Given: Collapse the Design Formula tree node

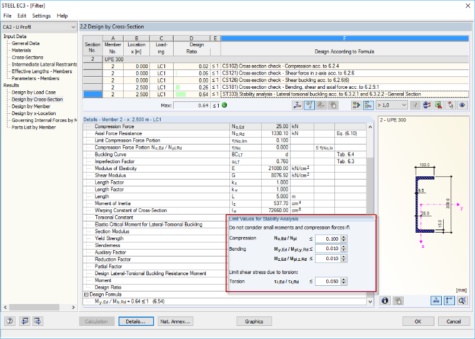Looking at the screenshot, I should pyautogui.click(x=86, y=295).
